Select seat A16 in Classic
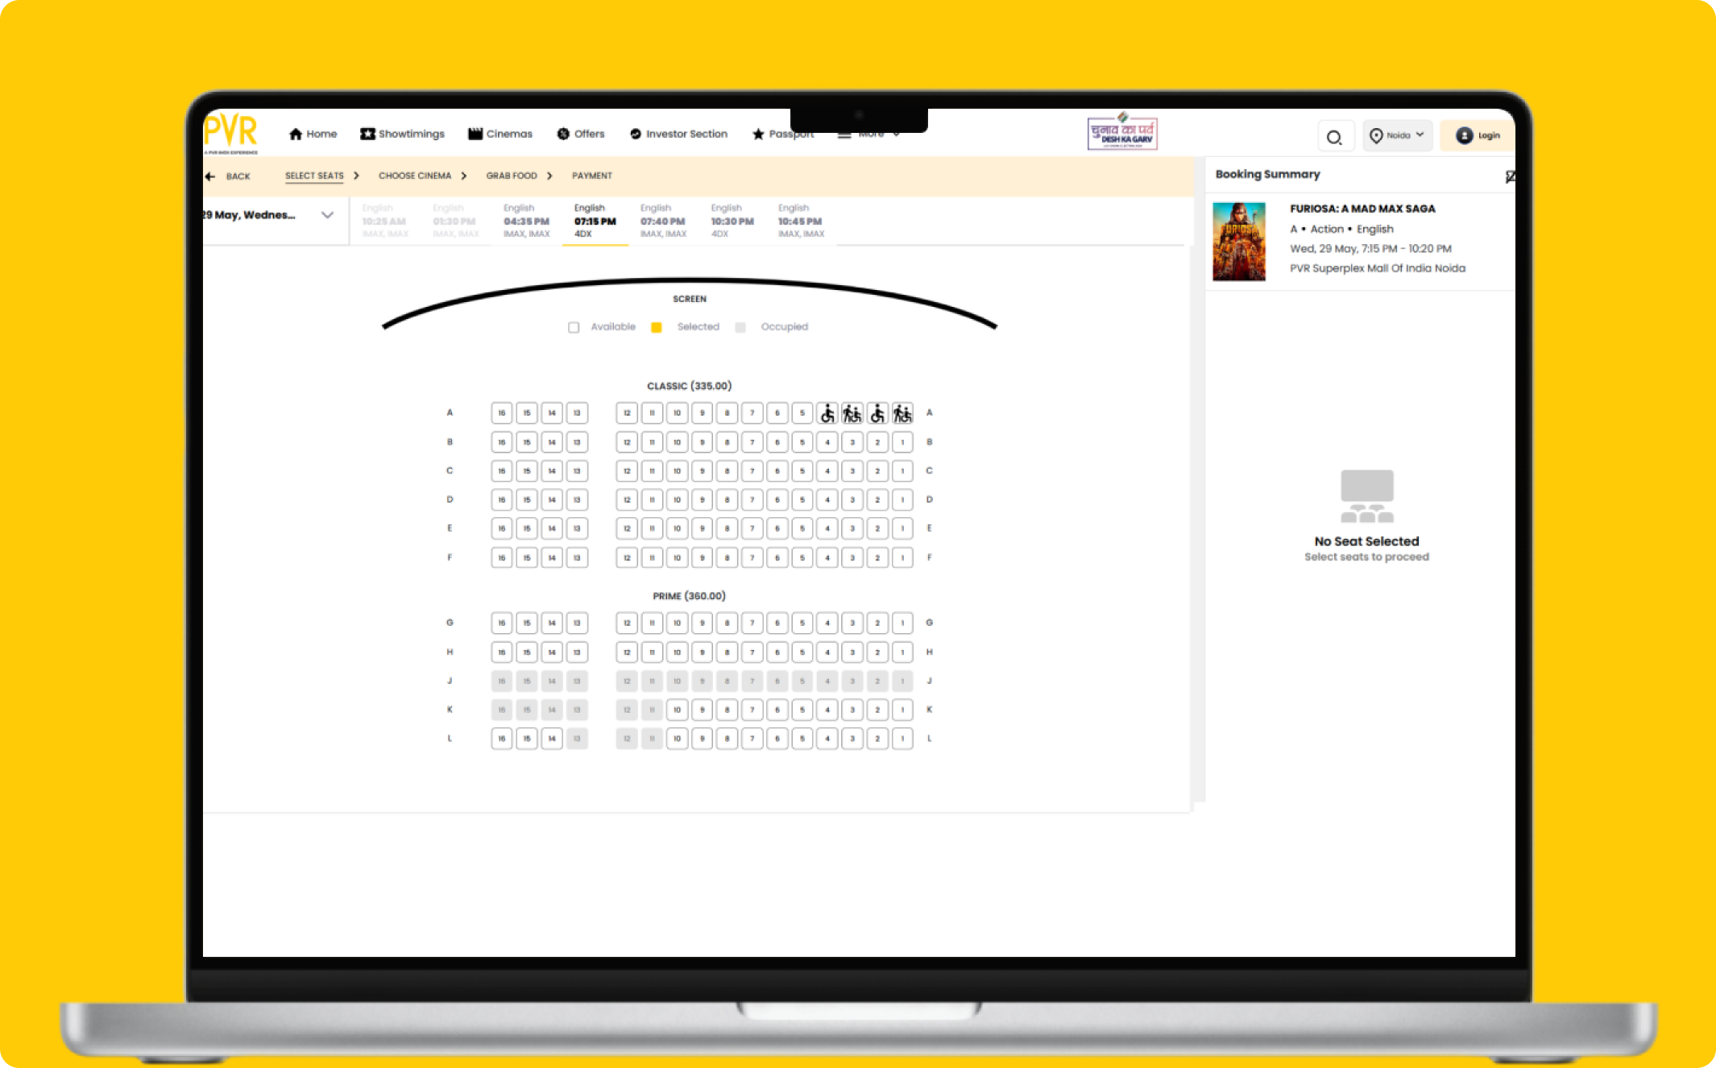Image resolution: width=1716 pixels, height=1068 pixels. (x=501, y=413)
